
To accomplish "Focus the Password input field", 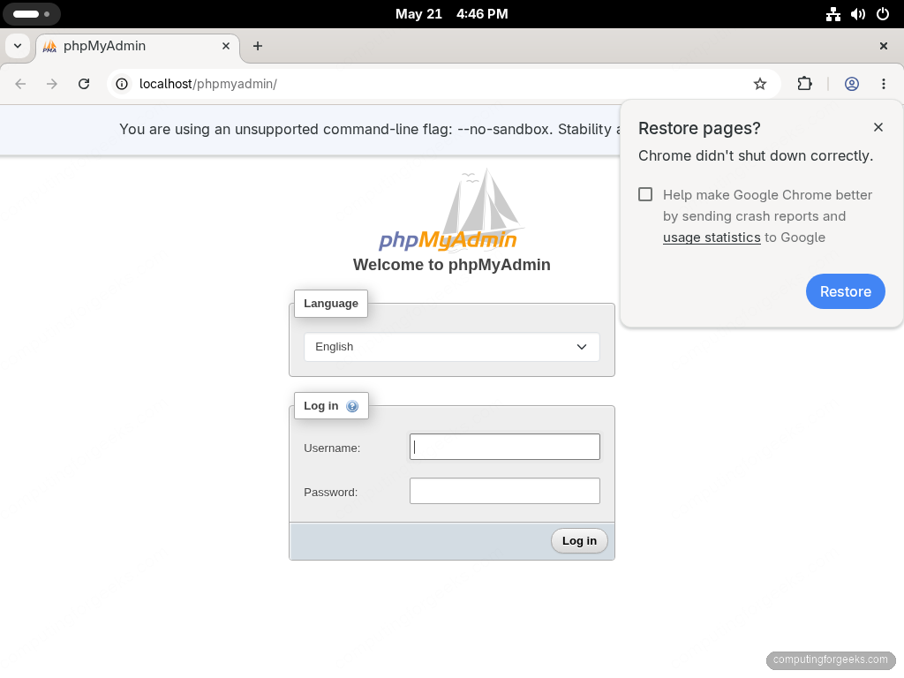I will (504, 491).
